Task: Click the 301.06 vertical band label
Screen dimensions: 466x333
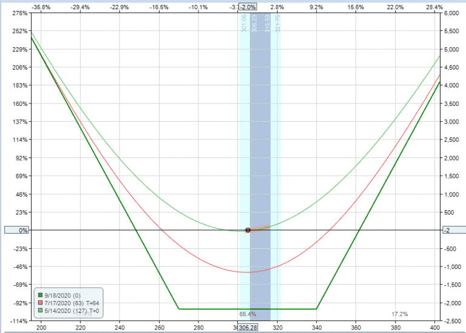Action: (245, 24)
